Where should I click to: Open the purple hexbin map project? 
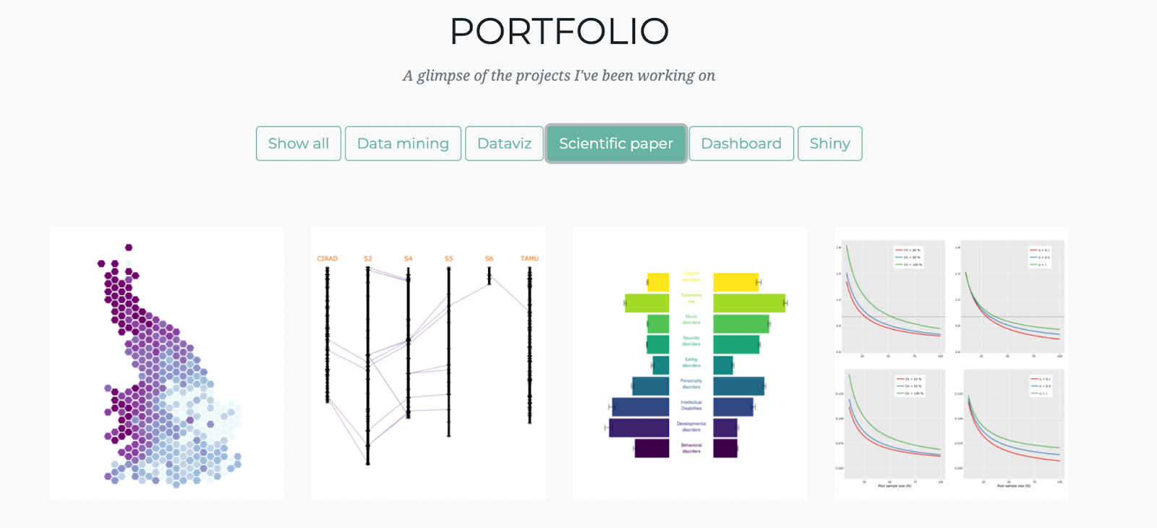[x=167, y=364]
